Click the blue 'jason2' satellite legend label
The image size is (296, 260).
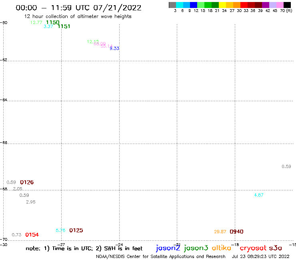[168, 248]
